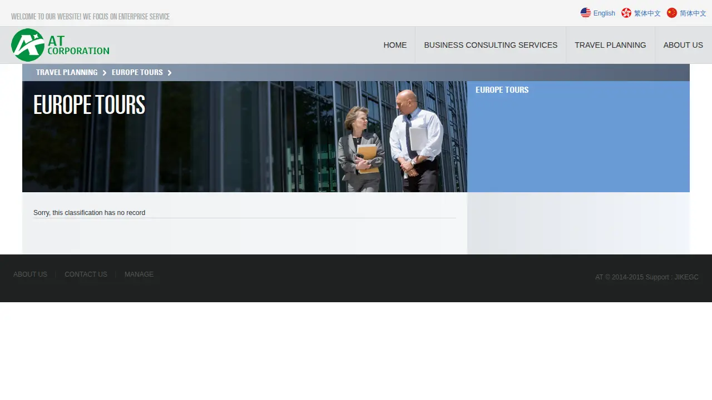This screenshot has height=400, width=712.
Task: Click the AT Corporation logo
Action: pos(60,45)
